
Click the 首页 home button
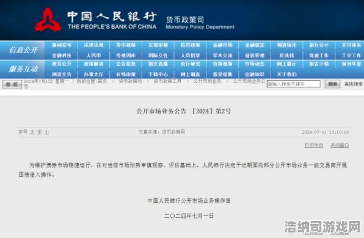12,84
